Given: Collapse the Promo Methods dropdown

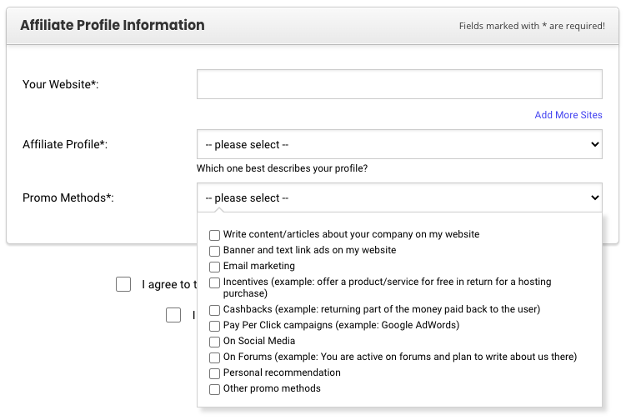Looking at the screenshot, I should tap(399, 198).
